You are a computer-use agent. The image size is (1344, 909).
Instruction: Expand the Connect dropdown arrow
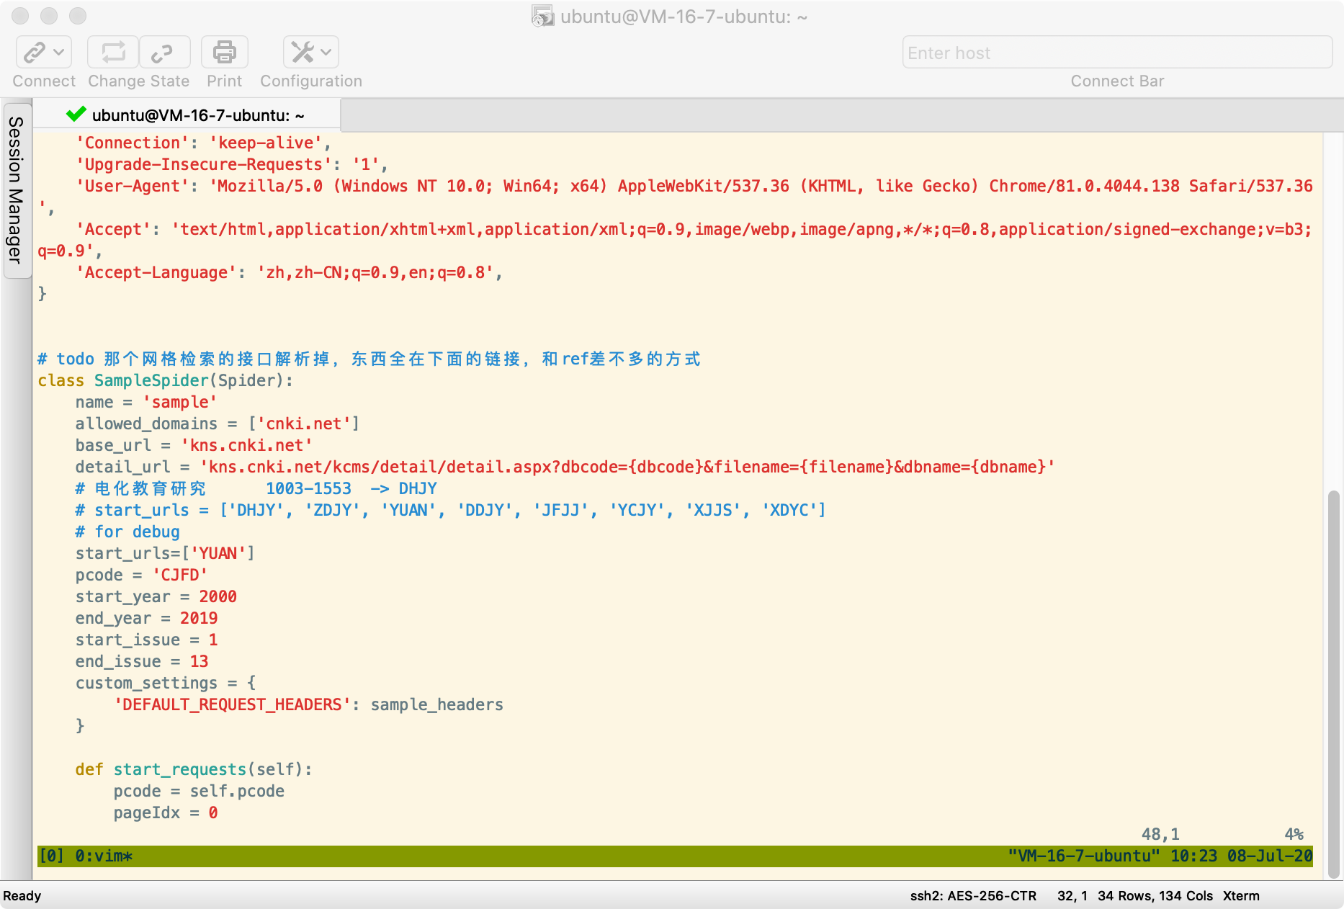(59, 52)
